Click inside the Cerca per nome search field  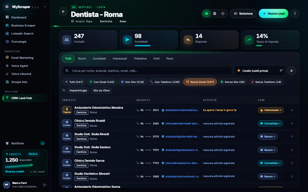click(x=147, y=71)
